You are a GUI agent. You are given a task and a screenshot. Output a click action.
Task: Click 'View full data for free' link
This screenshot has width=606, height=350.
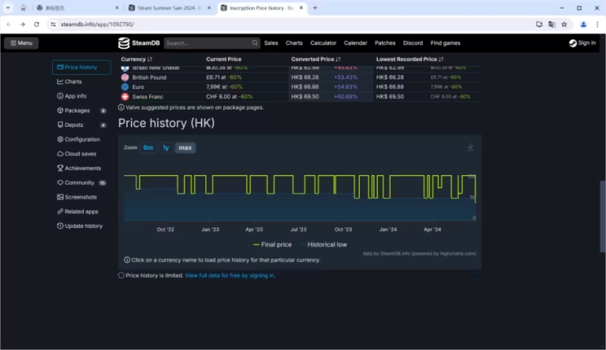[230, 275]
